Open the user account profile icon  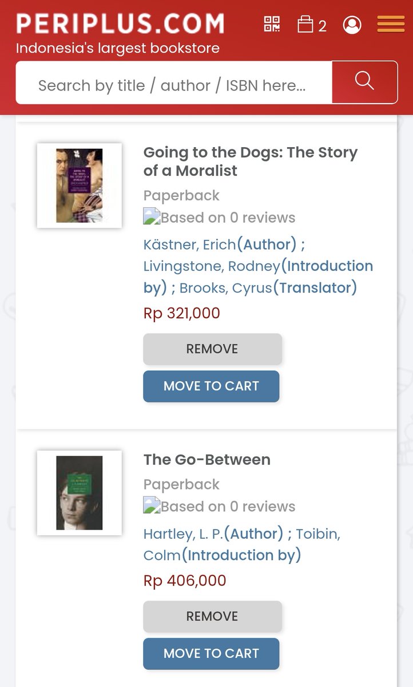(352, 25)
